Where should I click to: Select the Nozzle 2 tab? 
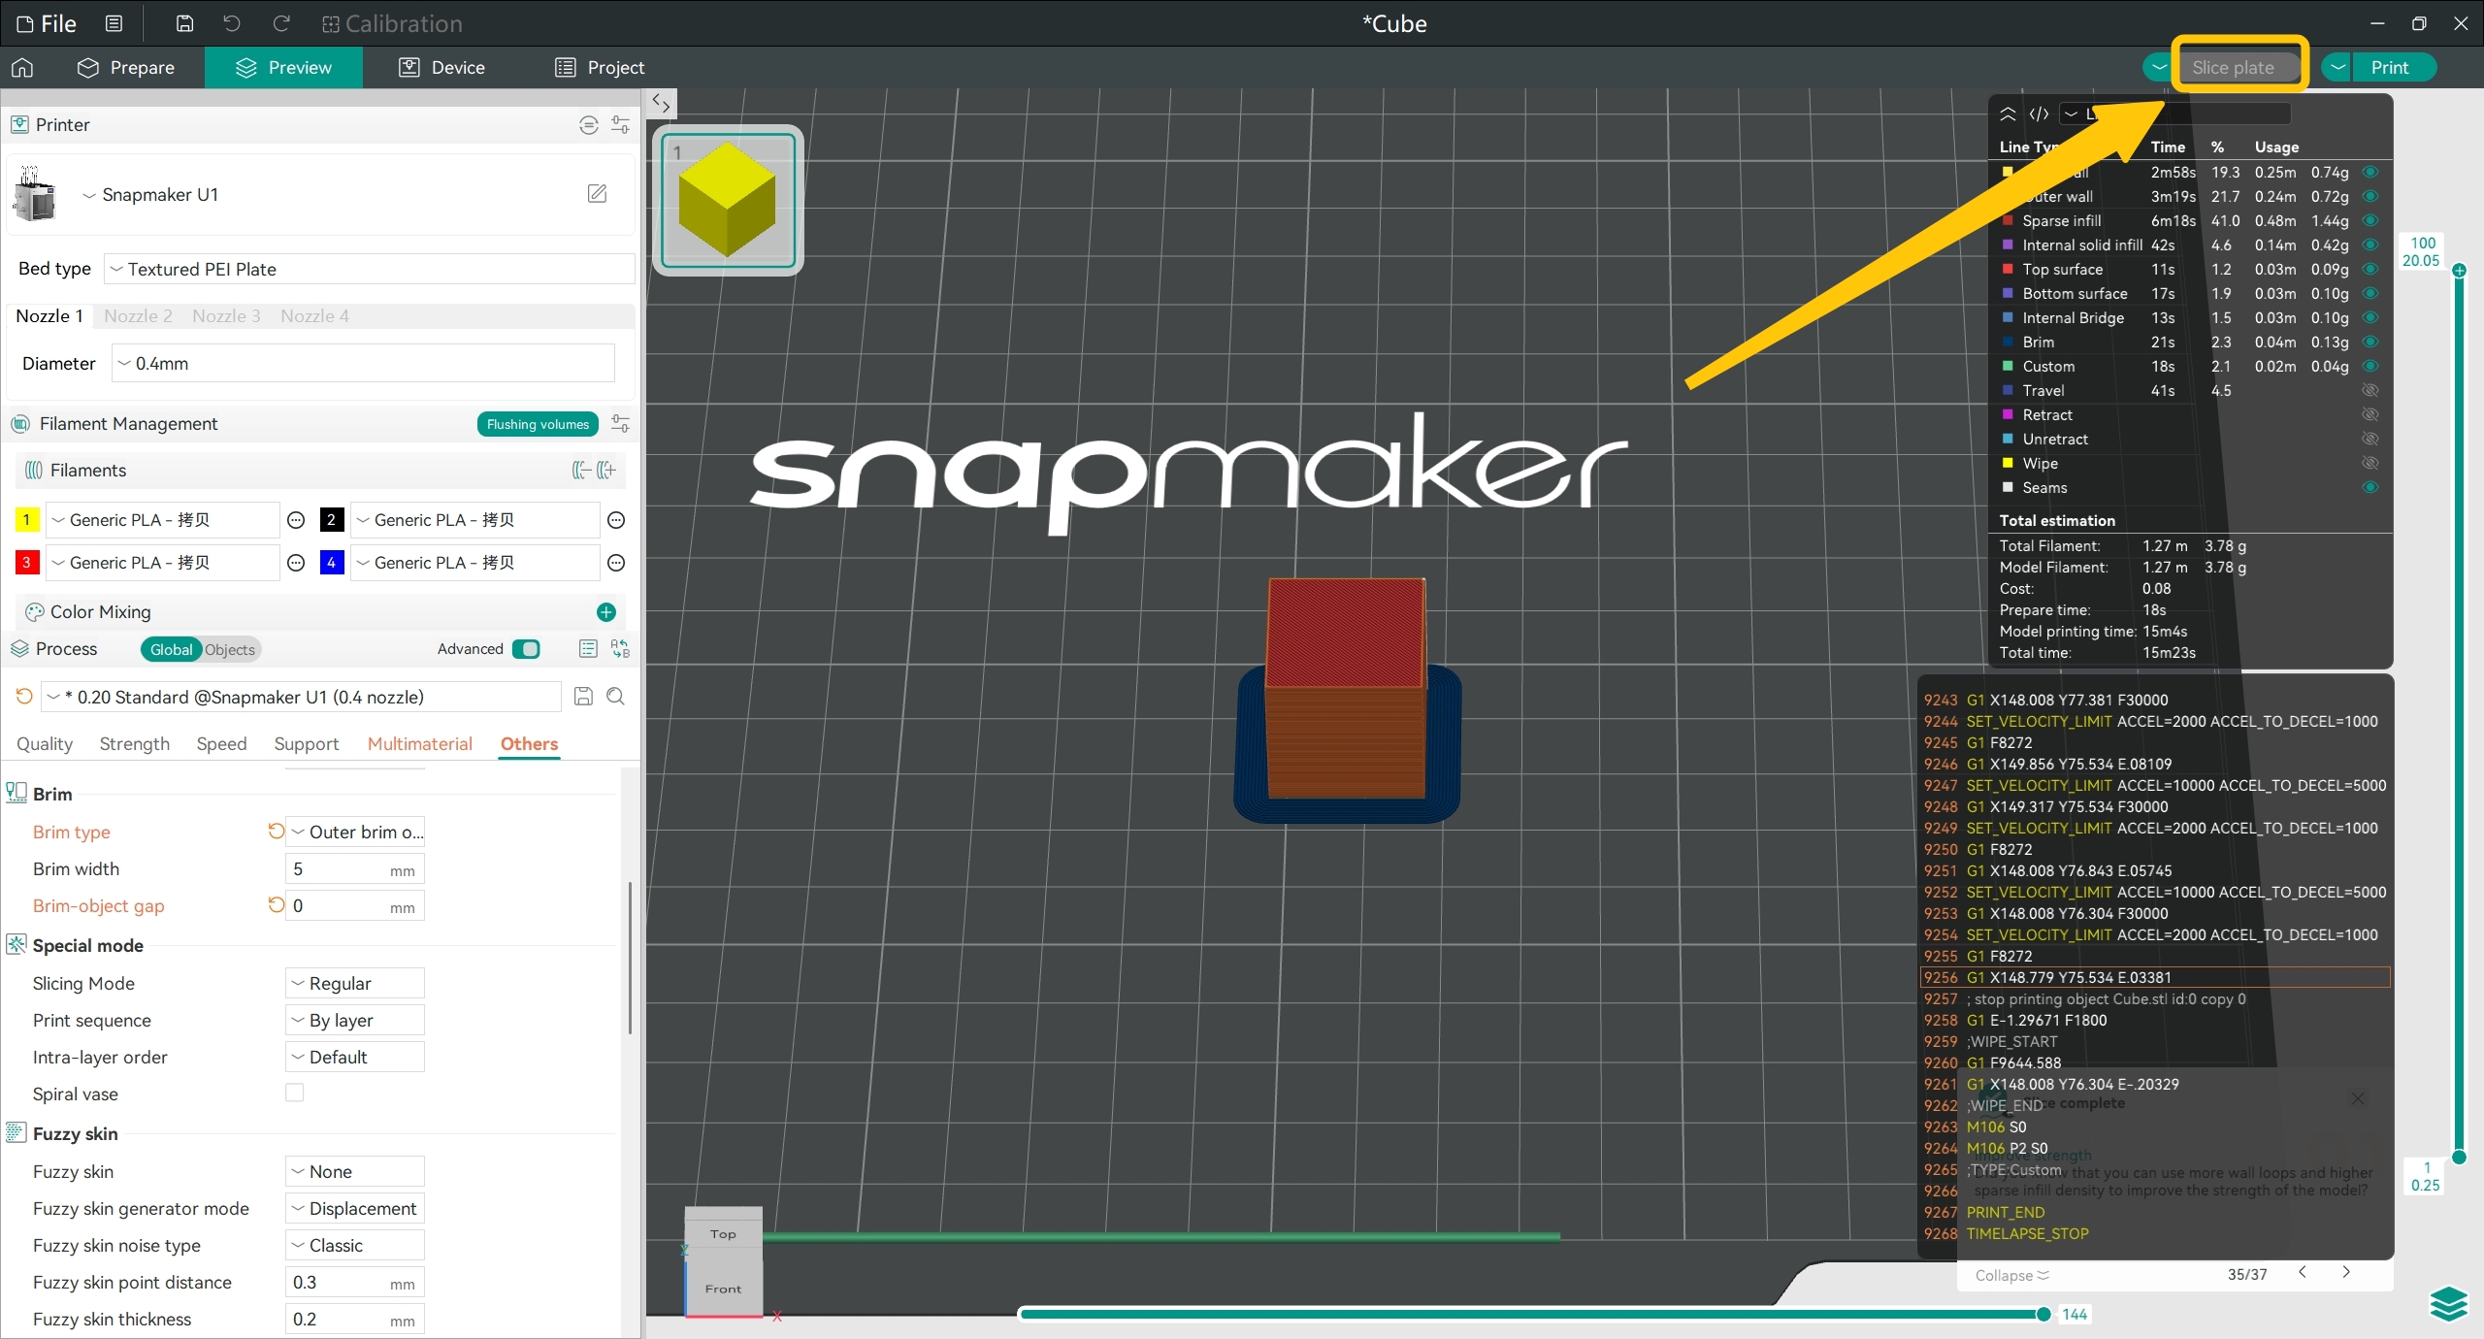pos(138,315)
